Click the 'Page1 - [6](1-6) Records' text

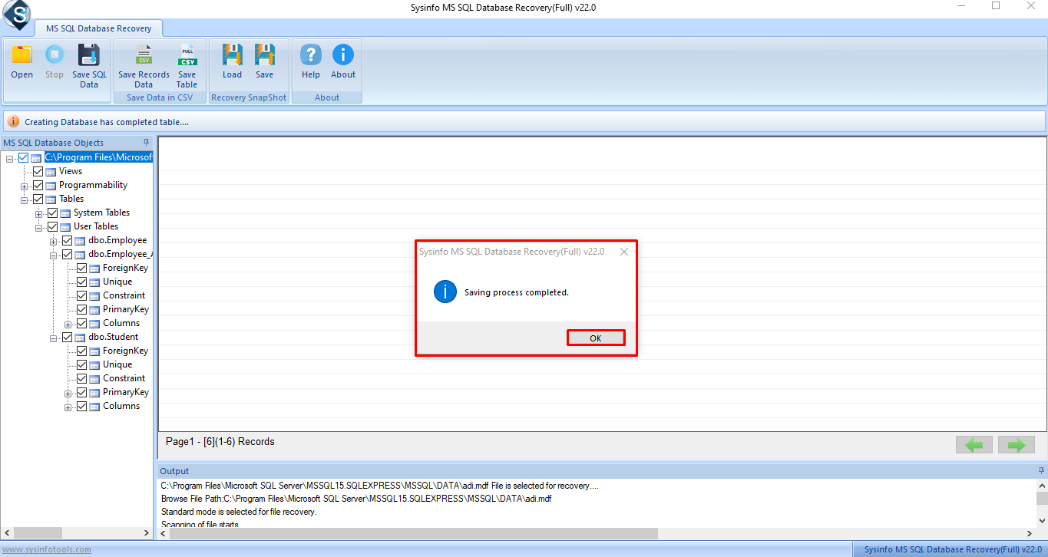pyautogui.click(x=220, y=442)
